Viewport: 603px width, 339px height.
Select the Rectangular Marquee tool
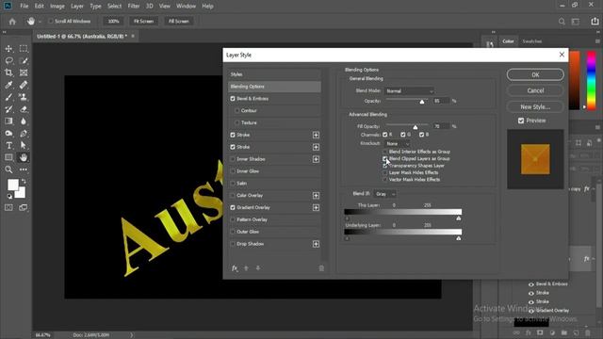24,49
